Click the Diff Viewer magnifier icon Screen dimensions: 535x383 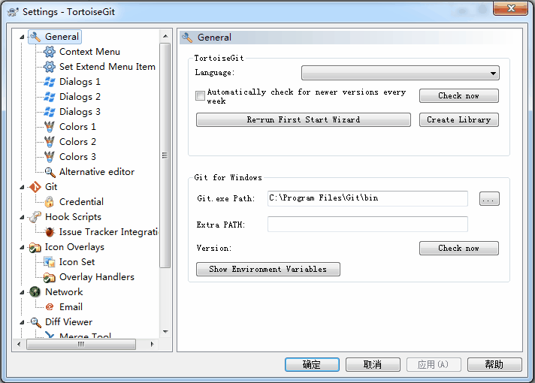[35, 322]
